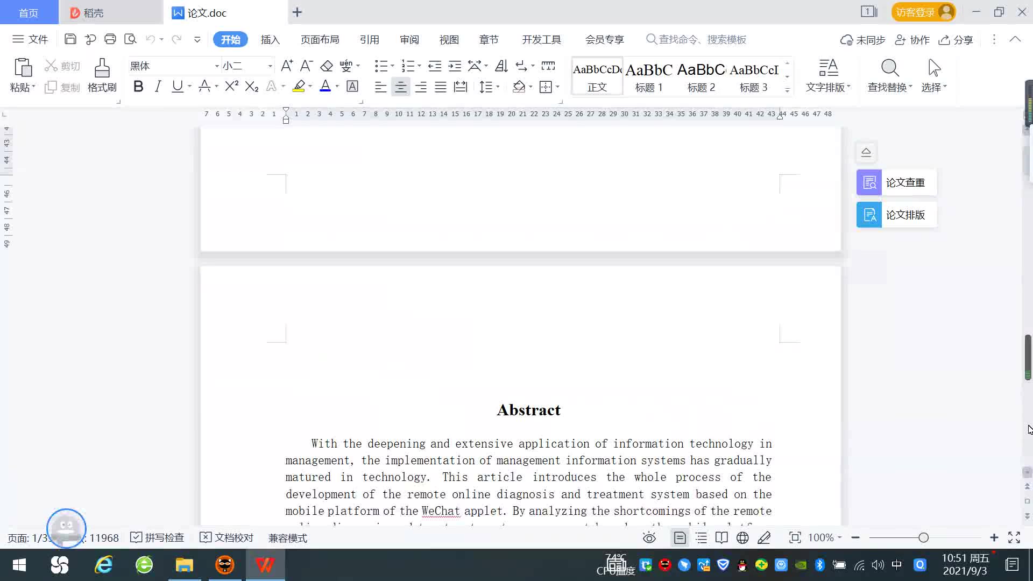
Task: Apply the text highlight color tool
Action: point(299,87)
